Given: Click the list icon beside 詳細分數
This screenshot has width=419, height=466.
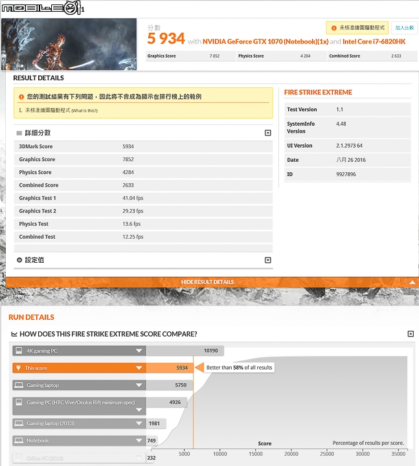Looking at the screenshot, I should coord(19,133).
